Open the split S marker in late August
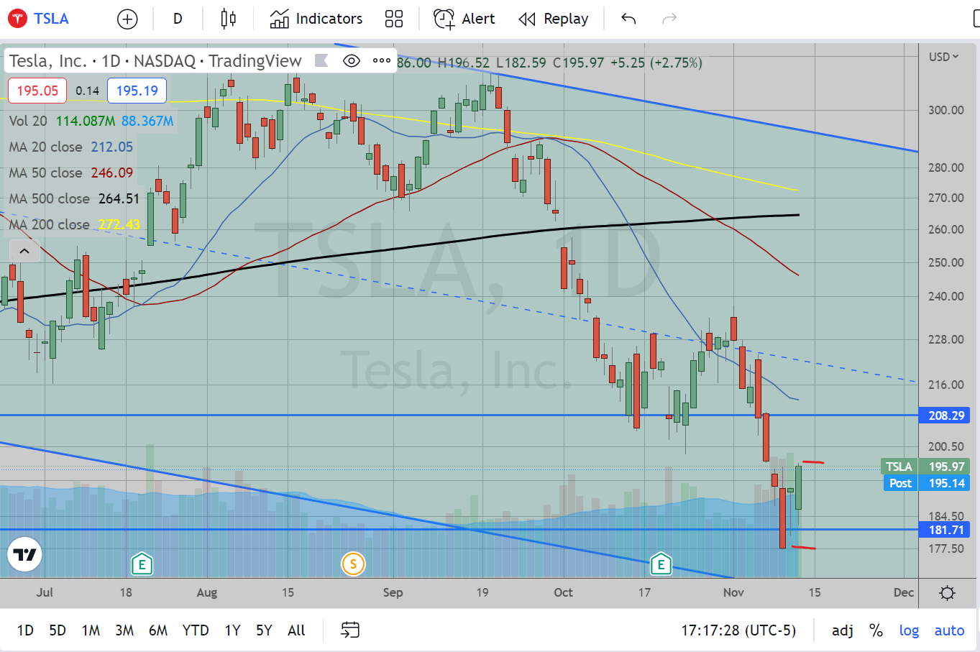Image resolution: width=980 pixels, height=652 pixels. coord(353,564)
